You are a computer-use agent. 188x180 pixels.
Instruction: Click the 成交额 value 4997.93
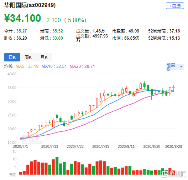pos(100,36)
